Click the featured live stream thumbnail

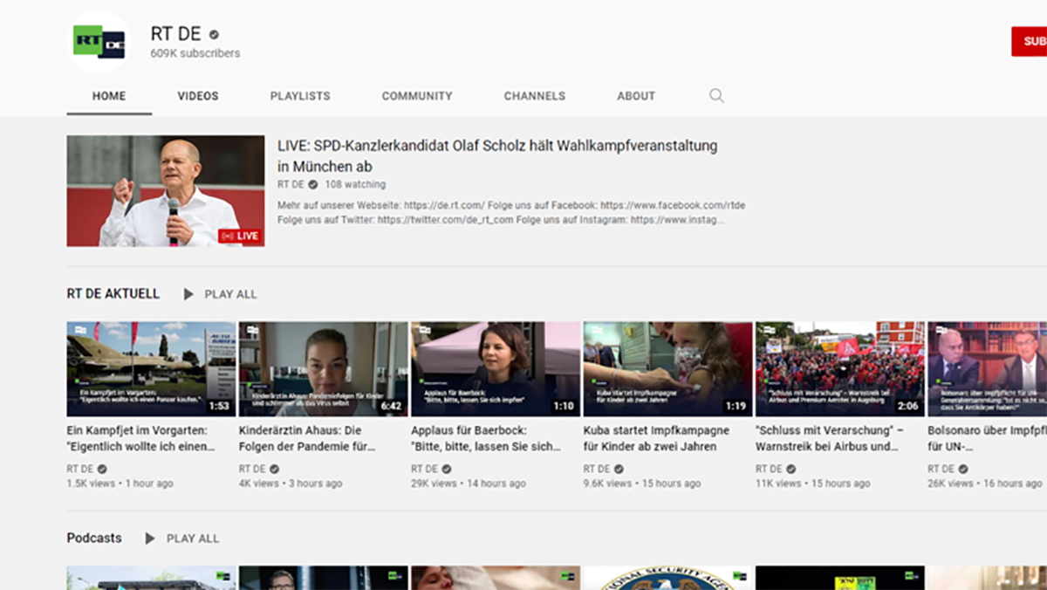click(x=166, y=190)
